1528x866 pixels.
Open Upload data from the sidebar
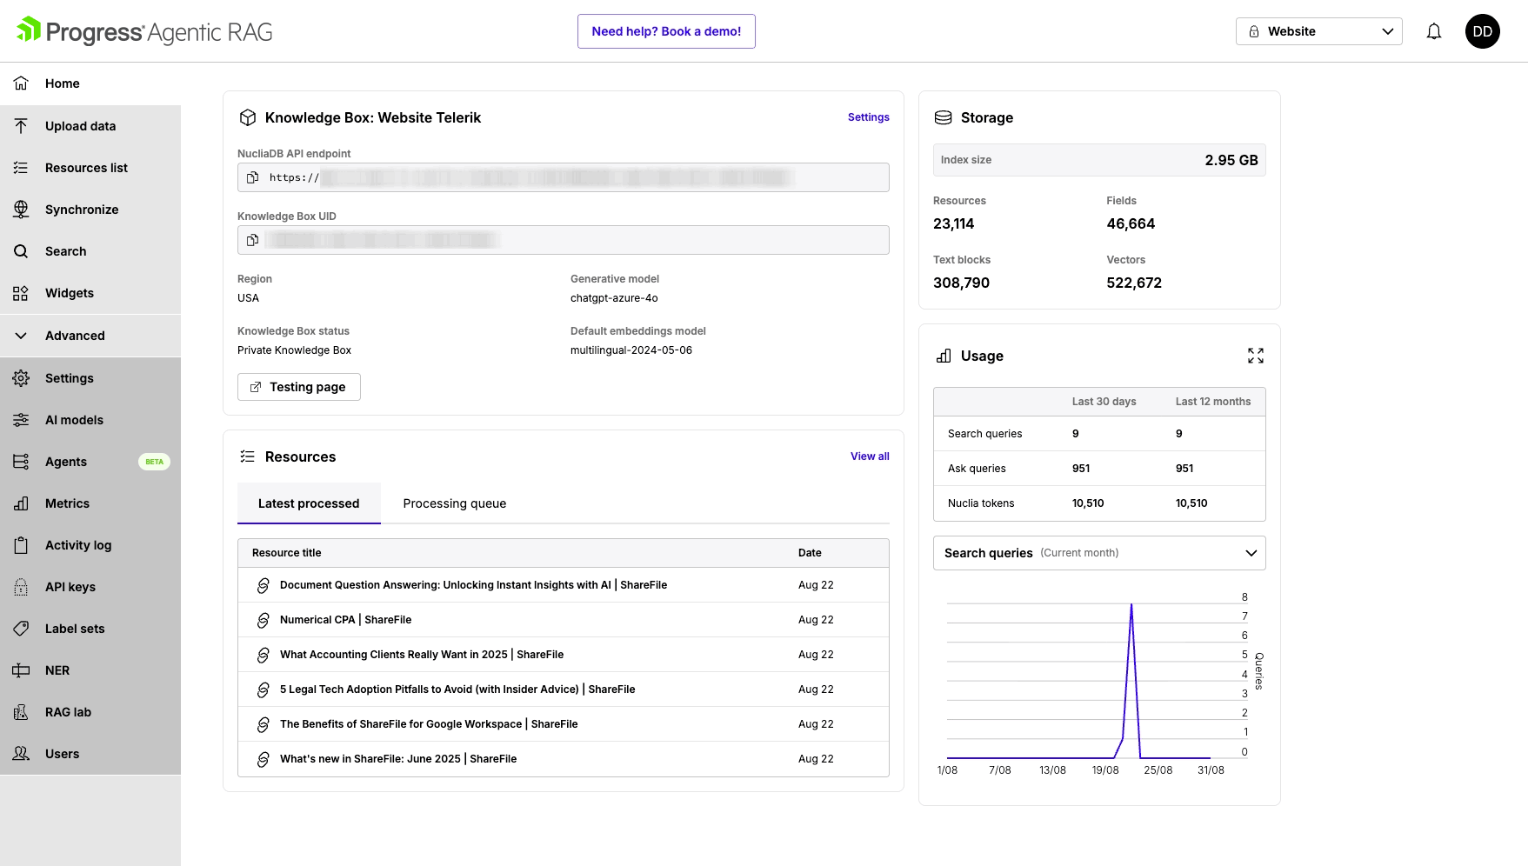pyautogui.click(x=80, y=126)
